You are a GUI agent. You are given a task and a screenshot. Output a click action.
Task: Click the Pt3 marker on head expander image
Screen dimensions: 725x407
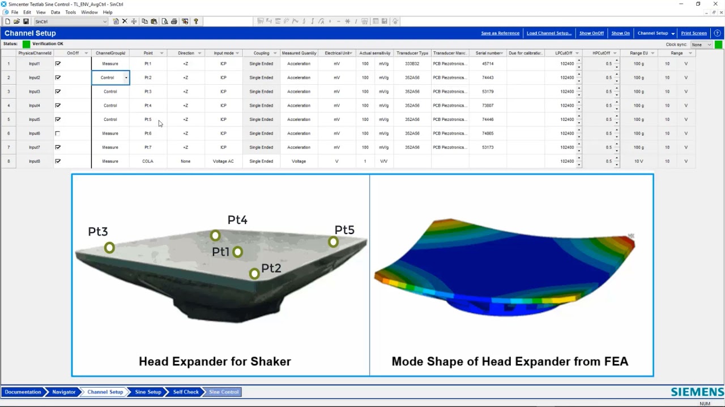(109, 248)
